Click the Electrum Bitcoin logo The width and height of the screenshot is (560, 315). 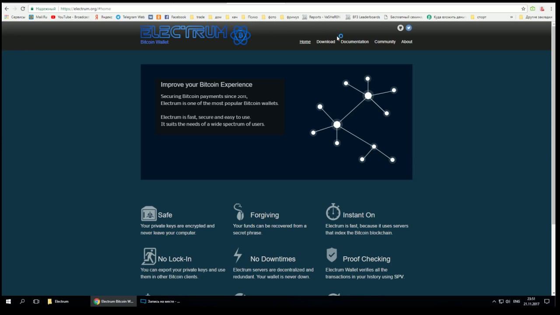pos(196,35)
